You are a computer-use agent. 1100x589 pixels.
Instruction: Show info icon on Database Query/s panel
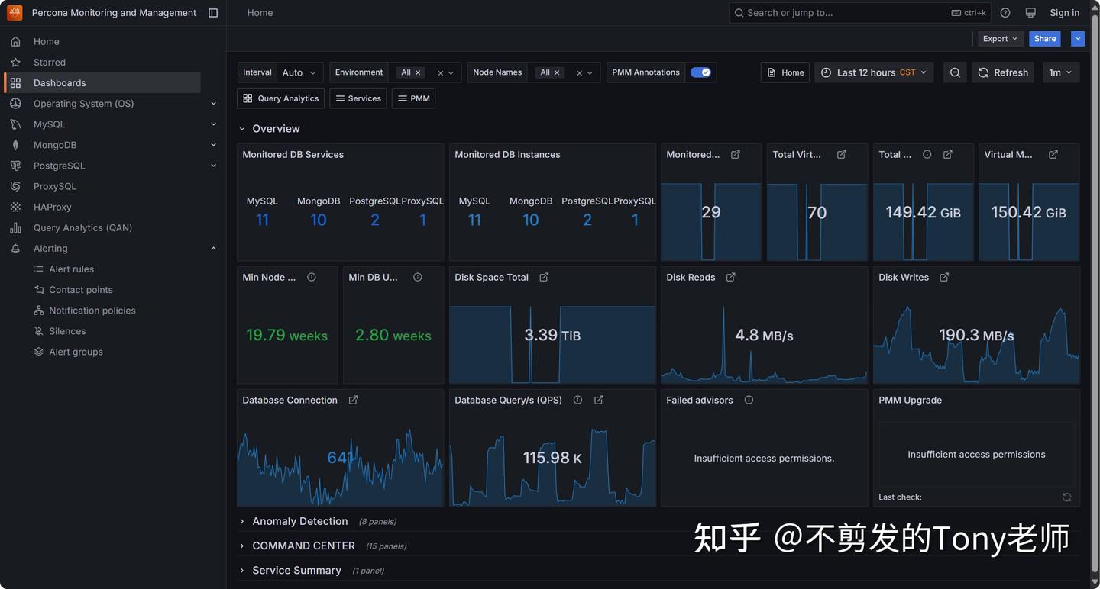point(577,400)
